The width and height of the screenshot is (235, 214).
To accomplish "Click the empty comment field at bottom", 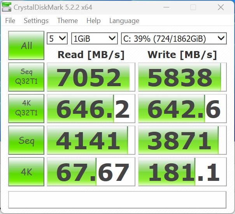I will click(x=117, y=200).
